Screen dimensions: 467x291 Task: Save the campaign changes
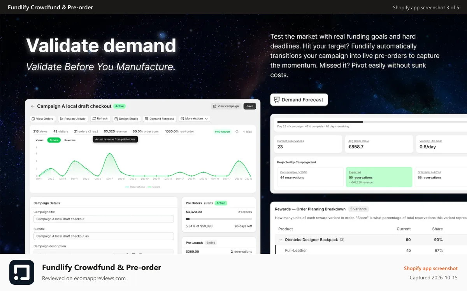pos(250,106)
